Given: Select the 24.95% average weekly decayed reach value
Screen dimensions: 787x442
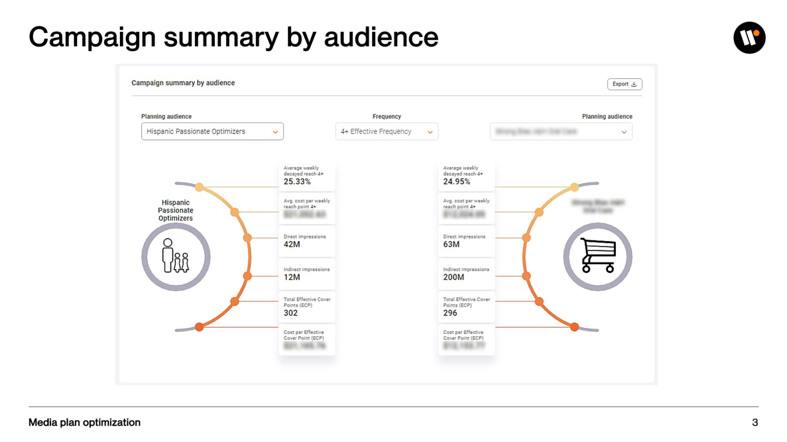Looking at the screenshot, I should pyautogui.click(x=456, y=182).
